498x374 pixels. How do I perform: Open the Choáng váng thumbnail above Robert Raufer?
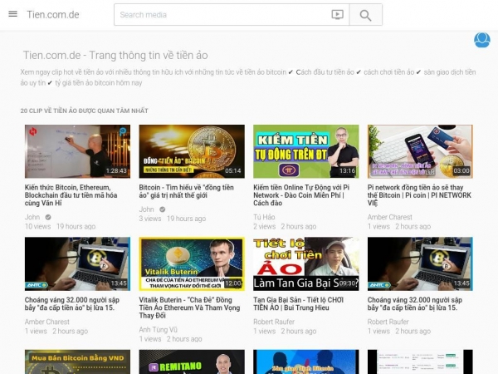[420, 264]
